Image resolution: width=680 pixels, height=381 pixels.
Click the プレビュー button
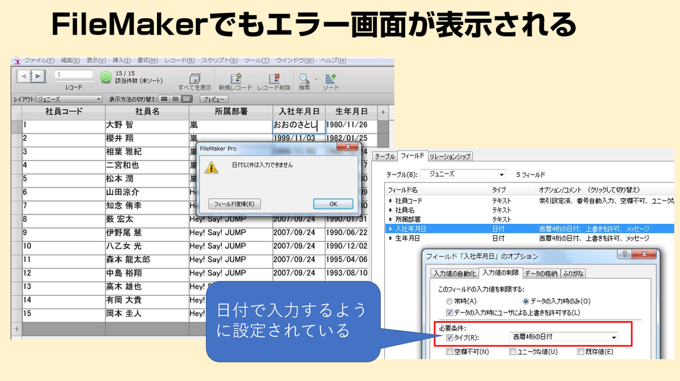point(214,99)
